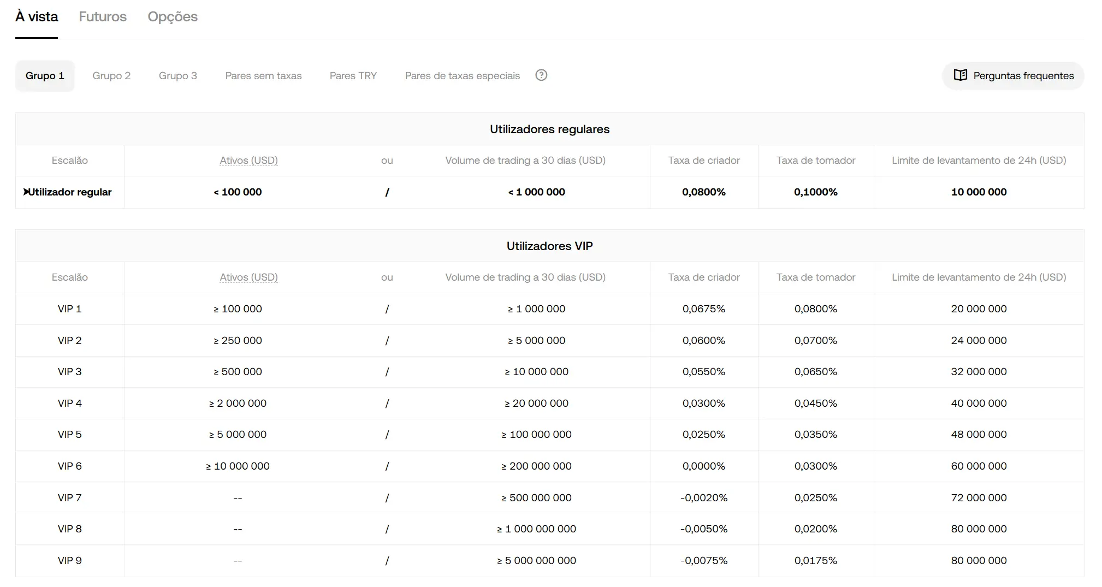The height and width of the screenshot is (587, 1102).
Task: Open the Perguntas frequentes button
Action: coord(1013,75)
